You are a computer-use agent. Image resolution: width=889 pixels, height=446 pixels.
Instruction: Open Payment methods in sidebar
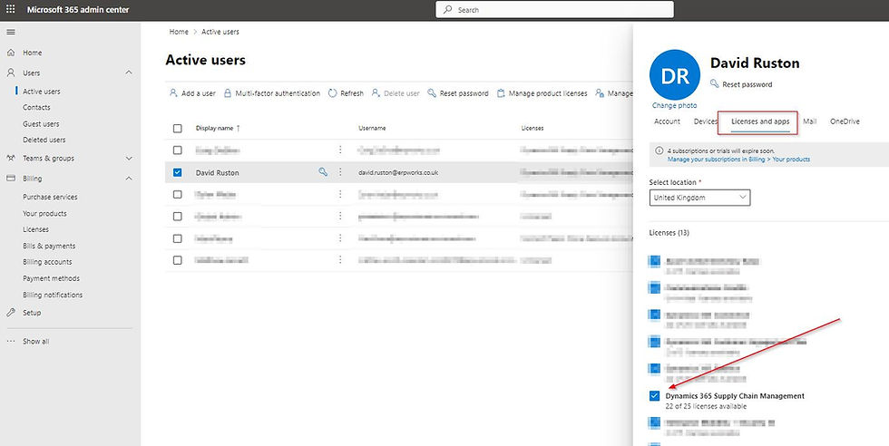pos(51,278)
